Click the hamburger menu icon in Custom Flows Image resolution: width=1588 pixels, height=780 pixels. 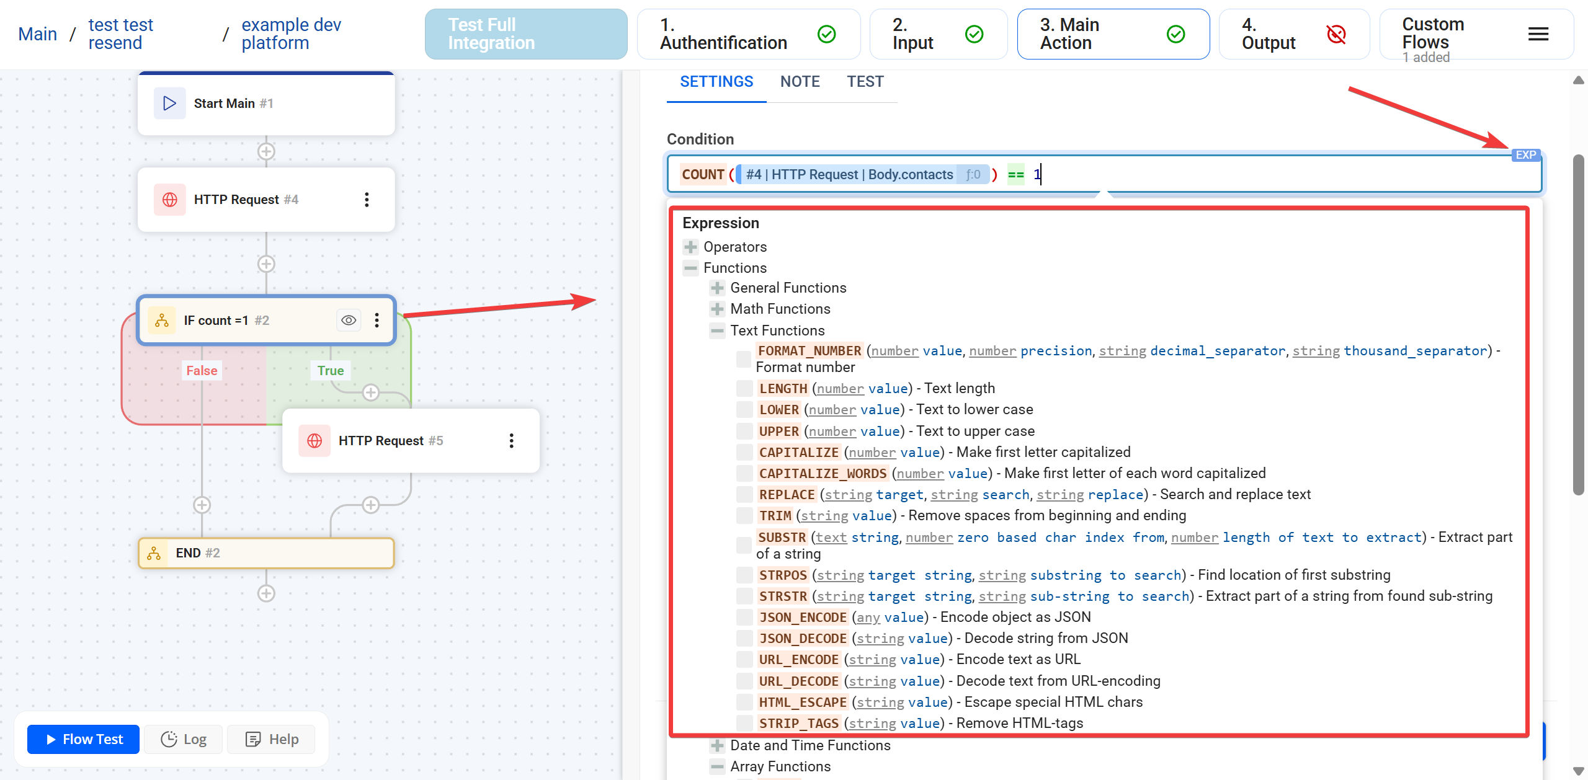(x=1538, y=34)
